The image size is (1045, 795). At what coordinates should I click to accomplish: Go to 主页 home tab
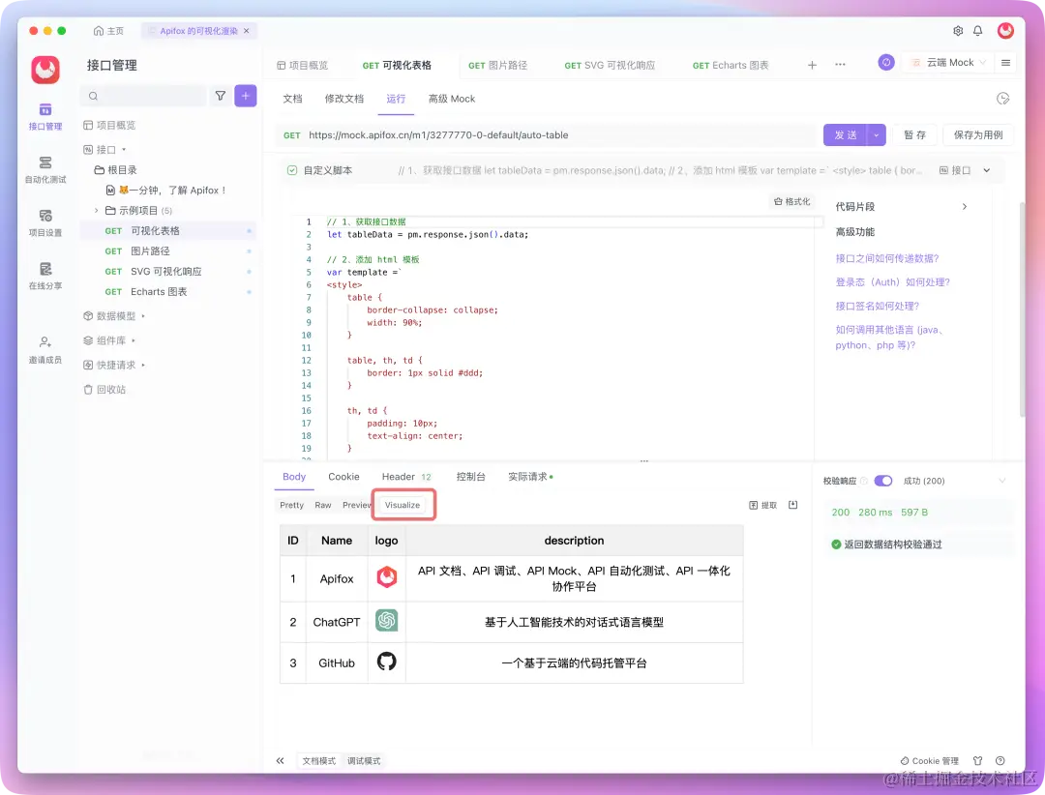108,31
